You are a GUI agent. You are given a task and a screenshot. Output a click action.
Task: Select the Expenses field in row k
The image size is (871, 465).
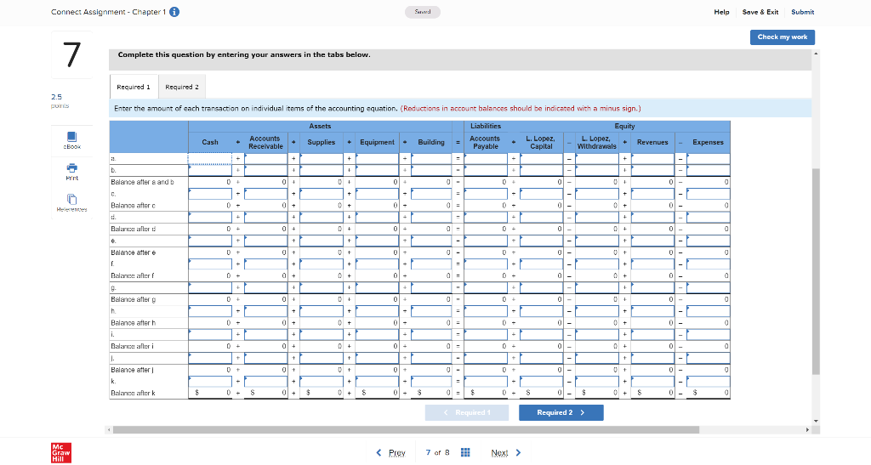(x=709, y=381)
